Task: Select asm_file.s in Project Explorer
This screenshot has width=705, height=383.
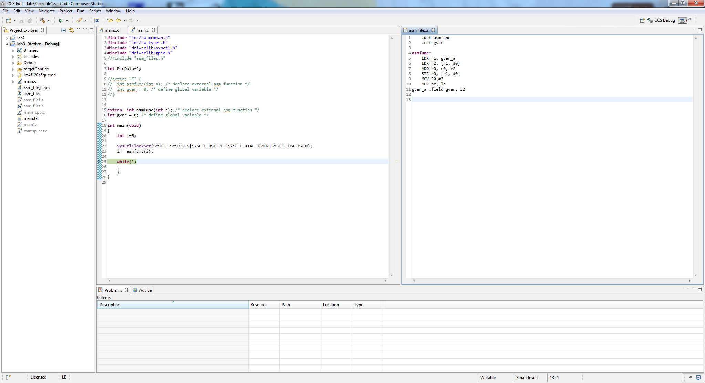Action: pyautogui.click(x=32, y=94)
